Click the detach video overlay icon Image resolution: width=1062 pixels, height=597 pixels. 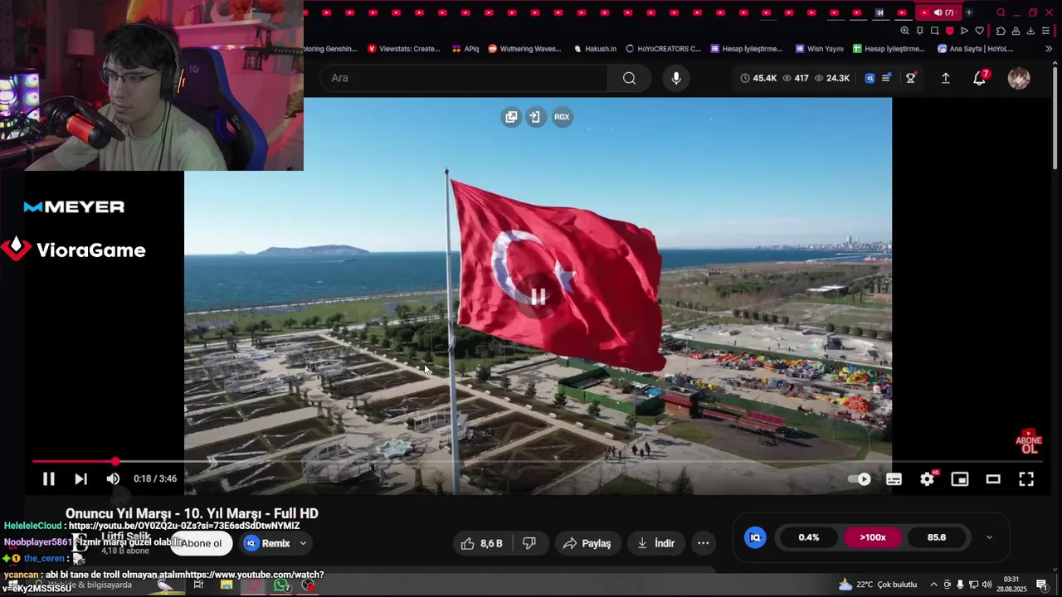tap(534, 117)
